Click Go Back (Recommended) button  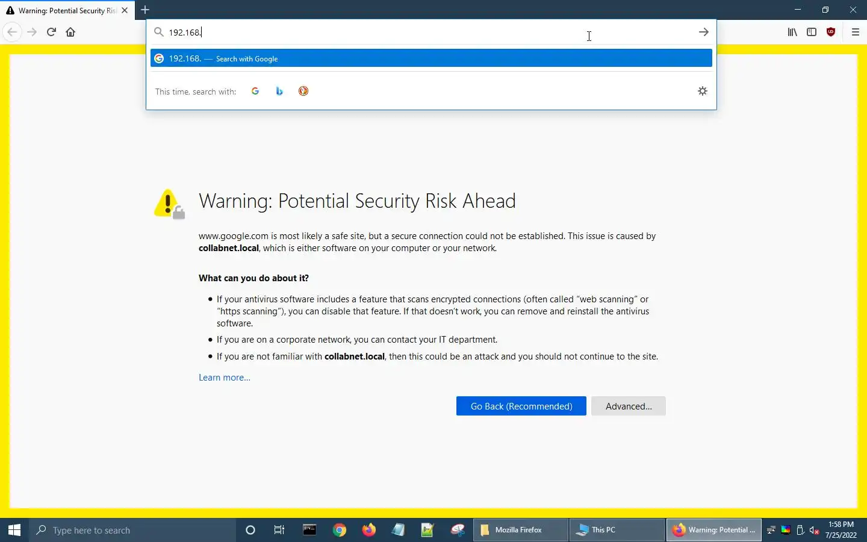point(521,406)
